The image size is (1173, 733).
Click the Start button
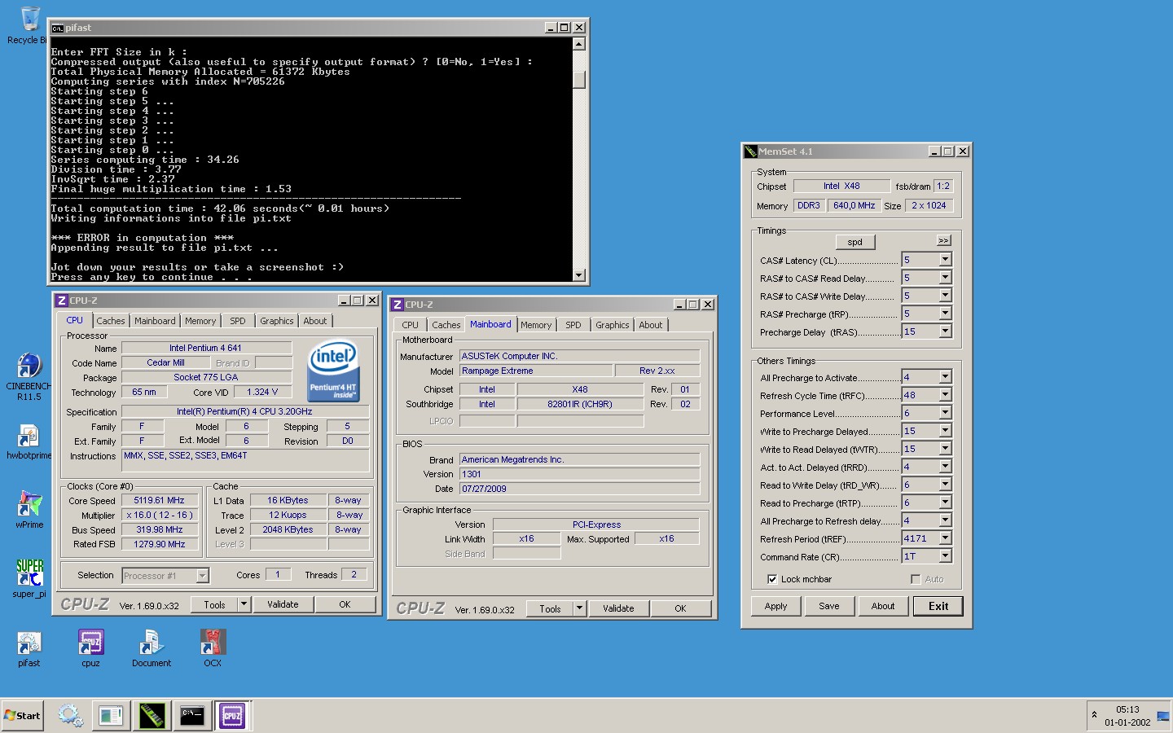(23, 716)
